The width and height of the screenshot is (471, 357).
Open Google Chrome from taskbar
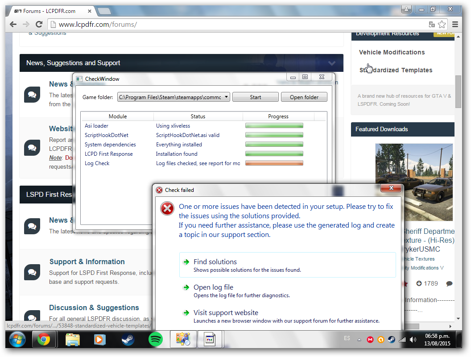(44, 340)
